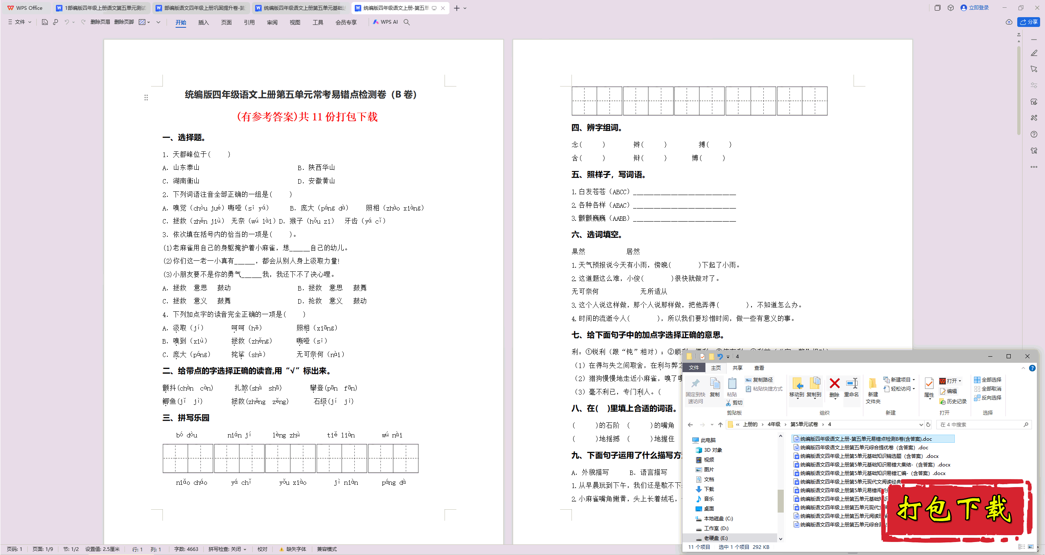Click the red Delete X in Explorer ribbon
1045x555 pixels.
click(x=835, y=384)
